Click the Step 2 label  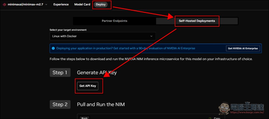coord(60,104)
